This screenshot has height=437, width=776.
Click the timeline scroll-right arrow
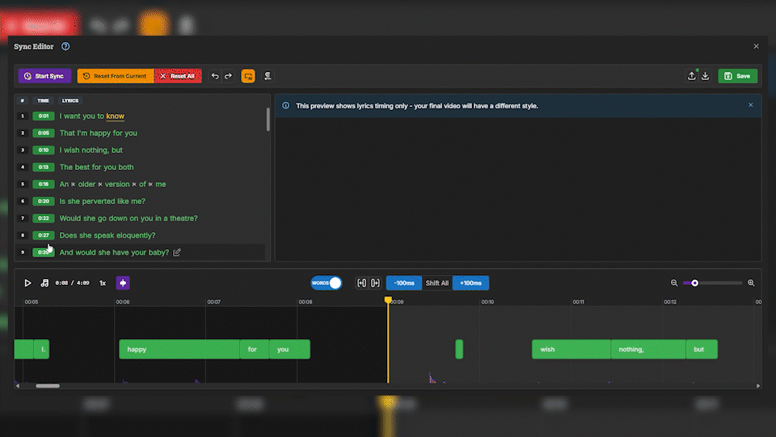(758, 385)
